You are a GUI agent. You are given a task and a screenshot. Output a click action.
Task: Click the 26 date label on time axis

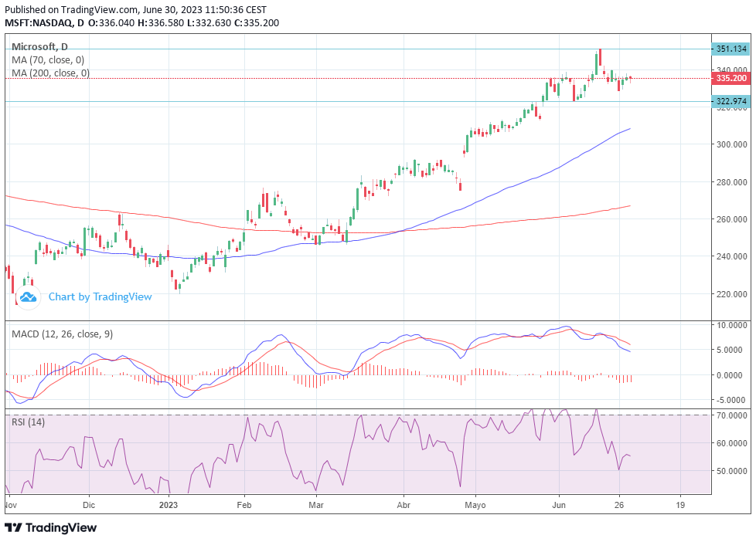tap(619, 505)
